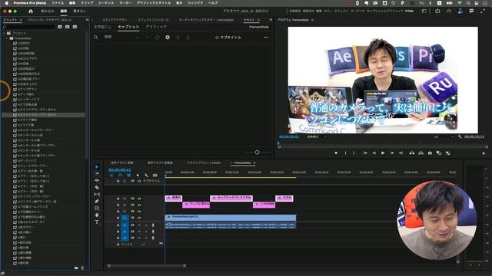This screenshot has height=276, width=492.
Task: Toggle Snap in timeline
Action: click(120, 176)
